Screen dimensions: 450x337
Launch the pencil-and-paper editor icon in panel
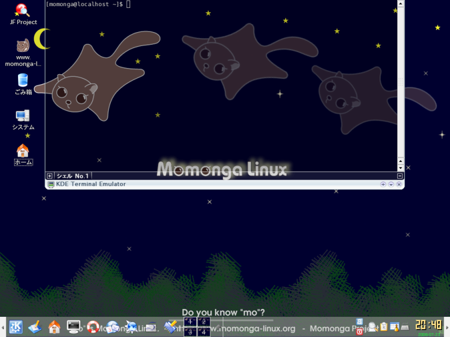35,327
